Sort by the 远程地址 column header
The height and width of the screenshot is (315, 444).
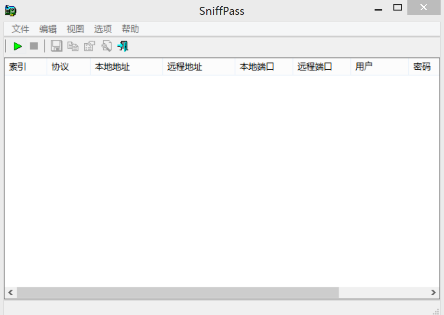(x=199, y=67)
